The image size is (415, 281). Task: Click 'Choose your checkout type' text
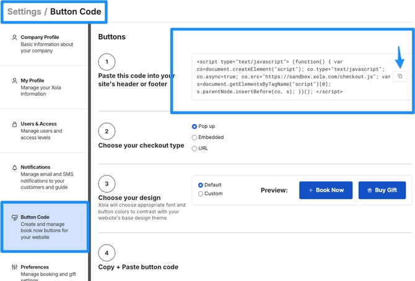coord(141,145)
